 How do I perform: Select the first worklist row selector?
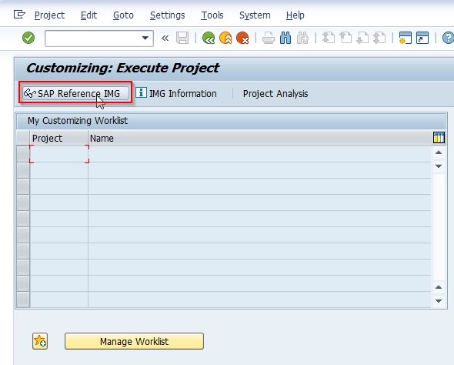(23, 154)
